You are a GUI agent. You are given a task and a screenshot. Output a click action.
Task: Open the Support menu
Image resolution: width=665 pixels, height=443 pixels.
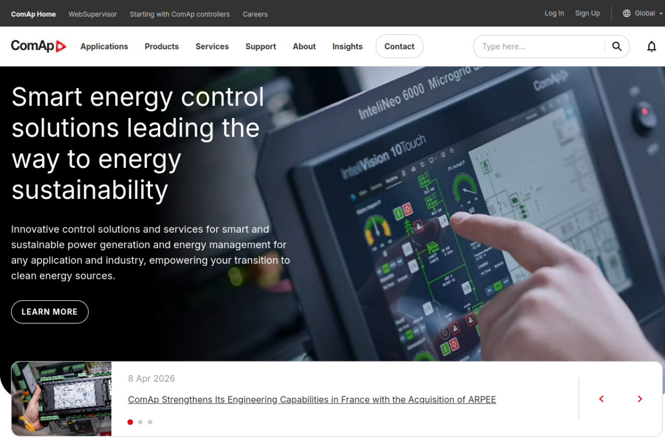coord(260,46)
